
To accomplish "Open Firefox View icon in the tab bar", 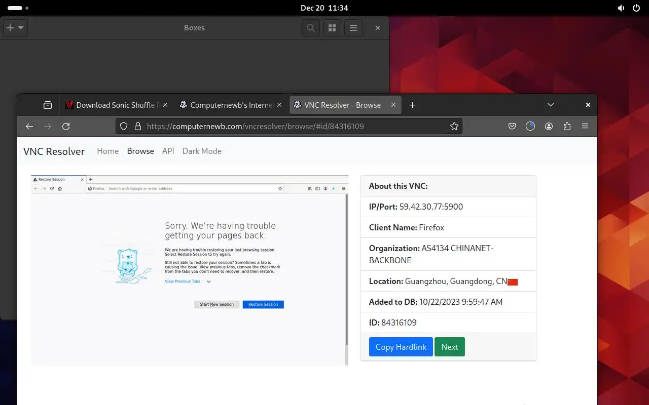I will click(x=48, y=105).
